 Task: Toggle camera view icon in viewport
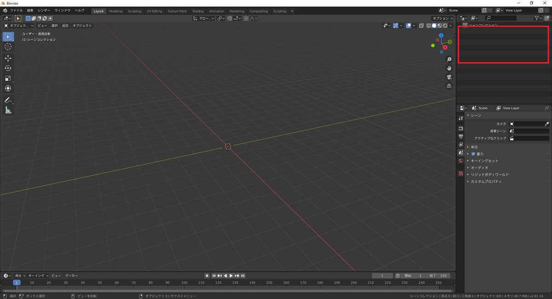[449, 77]
